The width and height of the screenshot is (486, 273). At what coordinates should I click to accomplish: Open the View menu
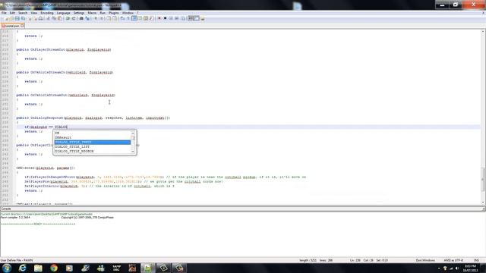(x=33, y=13)
